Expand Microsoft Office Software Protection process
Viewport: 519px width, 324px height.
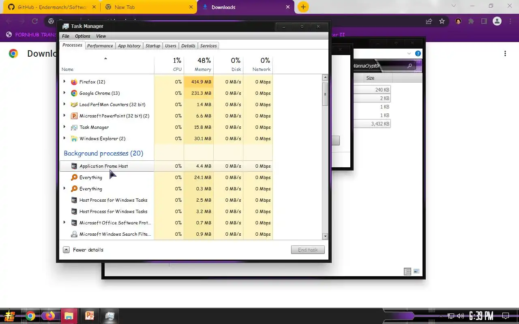point(64,223)
